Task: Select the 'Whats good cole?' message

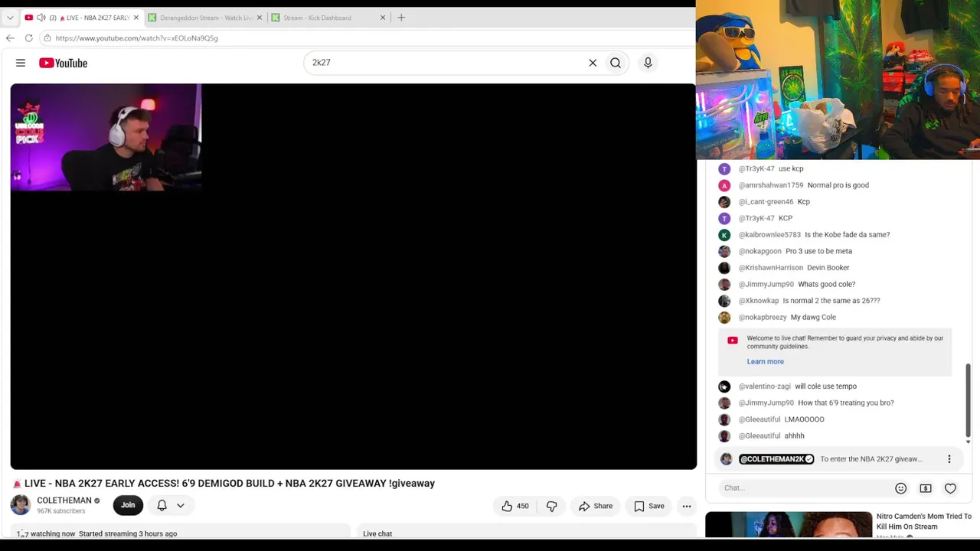Action: tap(827, 284)
